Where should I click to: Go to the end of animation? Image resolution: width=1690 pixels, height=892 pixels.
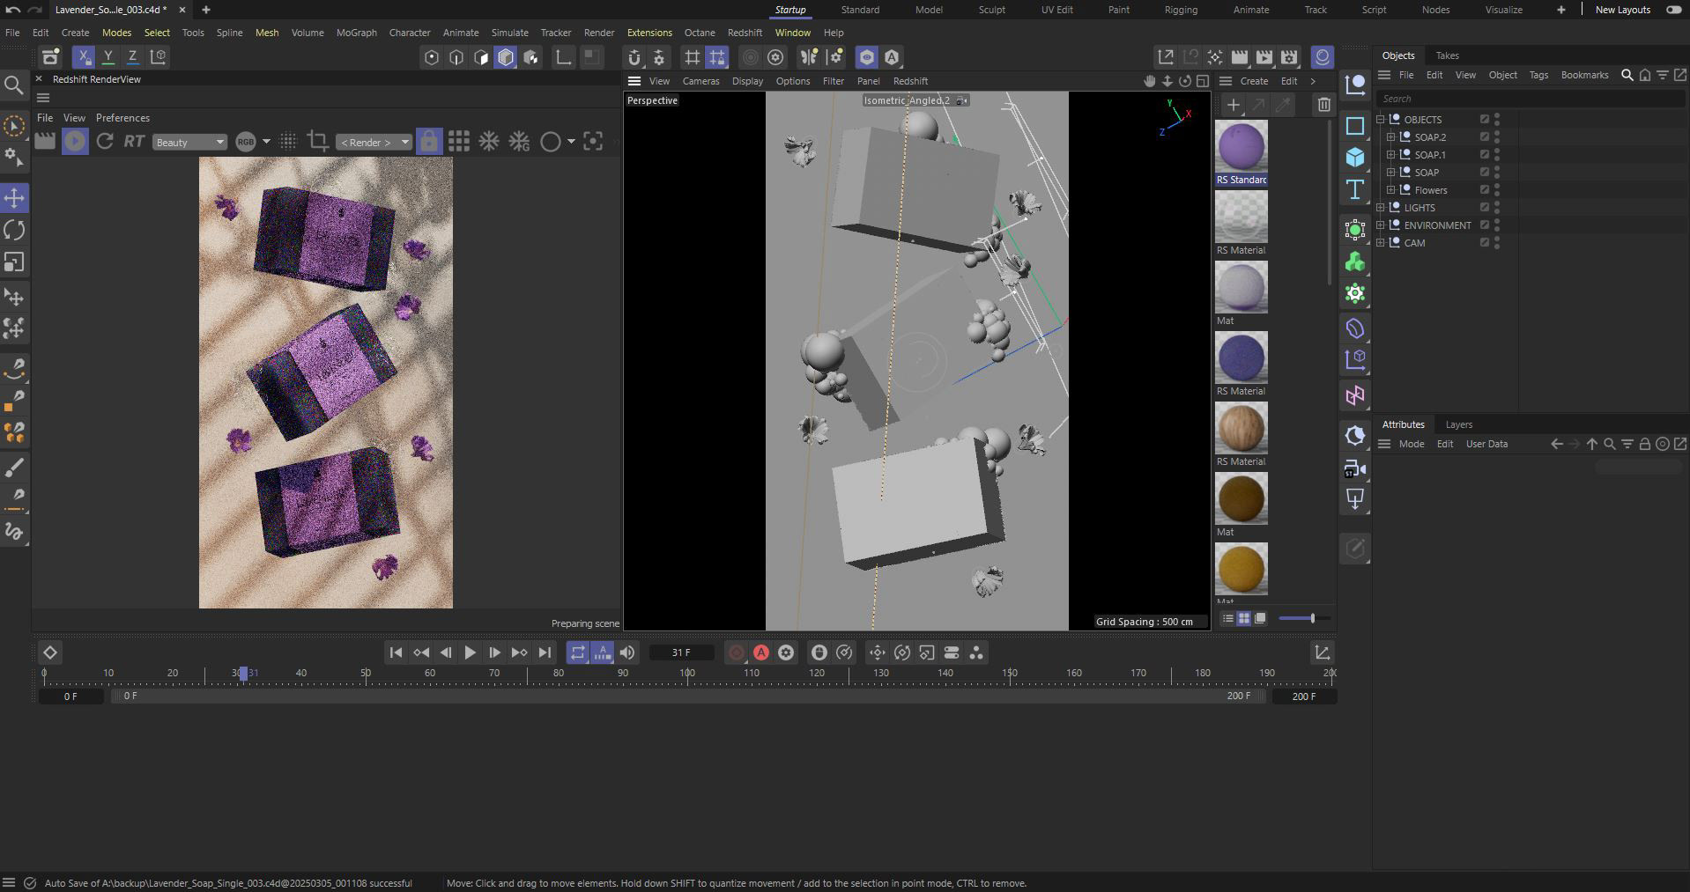coord(545,652)
